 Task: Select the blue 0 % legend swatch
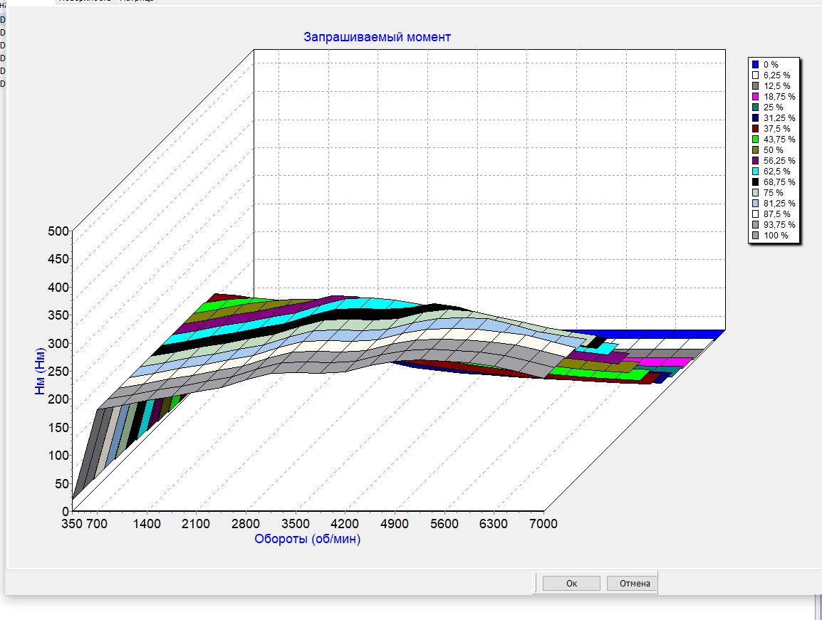pos(756,64)
